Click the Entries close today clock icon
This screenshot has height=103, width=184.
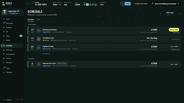[133, 4]
